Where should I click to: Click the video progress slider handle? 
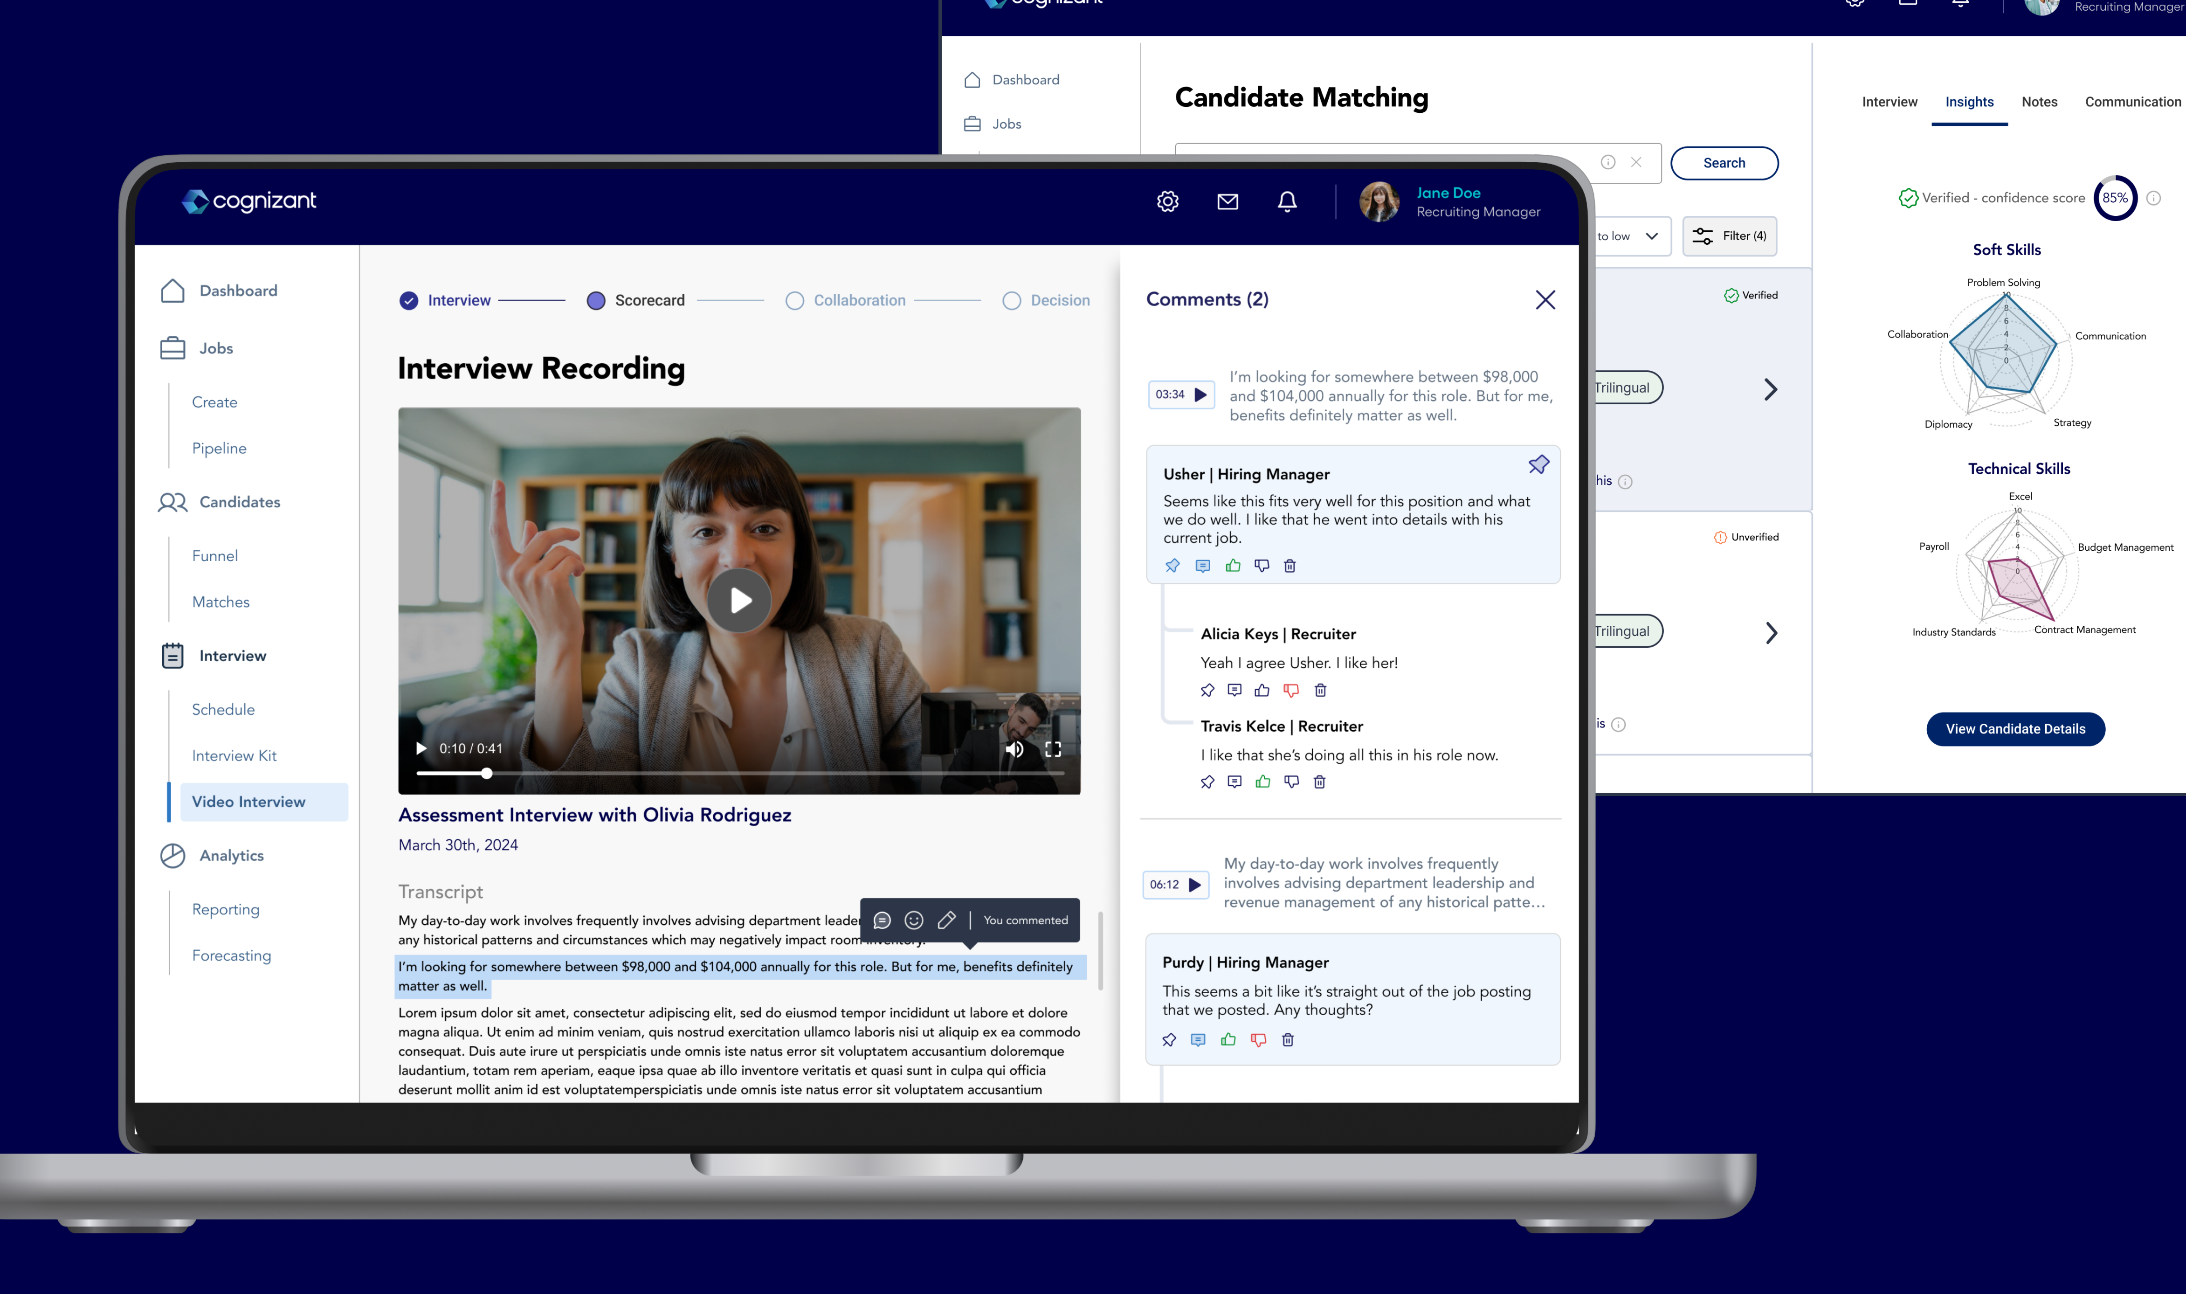pyautogui.click(x=486, y=774)
